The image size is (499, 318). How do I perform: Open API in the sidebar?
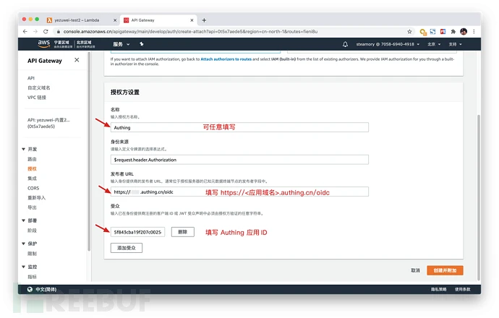[31, 78]
